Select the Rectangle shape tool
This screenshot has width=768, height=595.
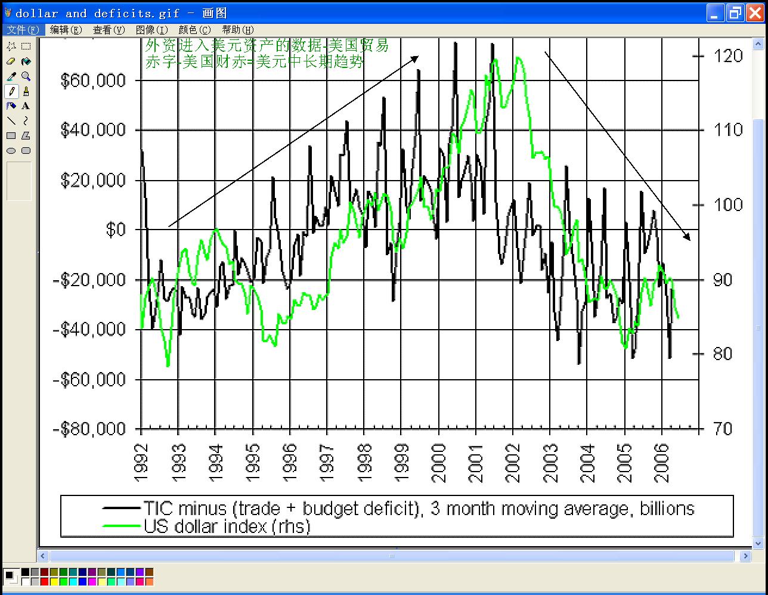[11, 135]
